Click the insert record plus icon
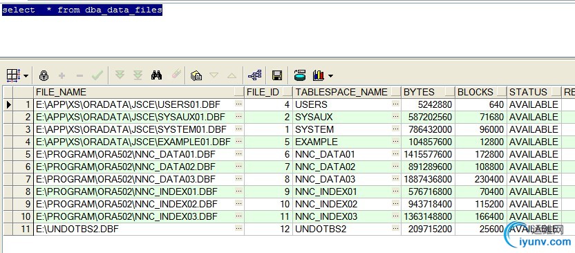 (x=62, y=76)
